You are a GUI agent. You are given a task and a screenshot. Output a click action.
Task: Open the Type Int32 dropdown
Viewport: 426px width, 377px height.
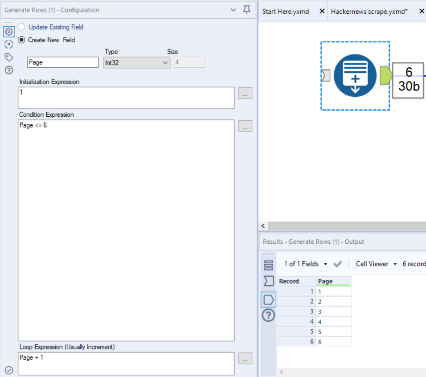coord(137,63)
